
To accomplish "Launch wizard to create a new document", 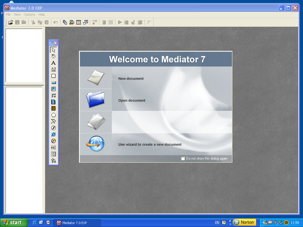I will 150,145.
